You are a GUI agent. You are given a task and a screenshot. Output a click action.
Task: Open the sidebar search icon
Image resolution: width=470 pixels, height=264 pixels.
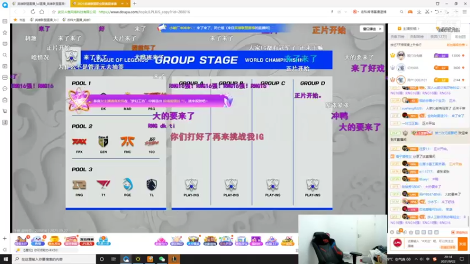pos(5,55)
